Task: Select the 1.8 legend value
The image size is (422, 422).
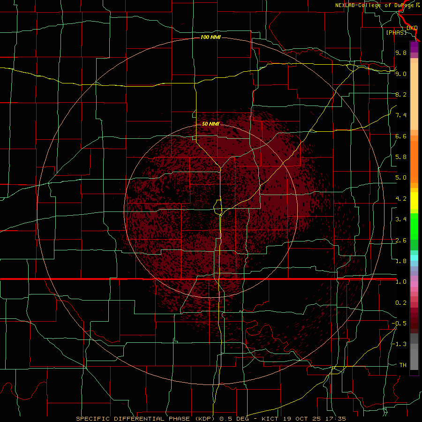Action: point(401,261)
